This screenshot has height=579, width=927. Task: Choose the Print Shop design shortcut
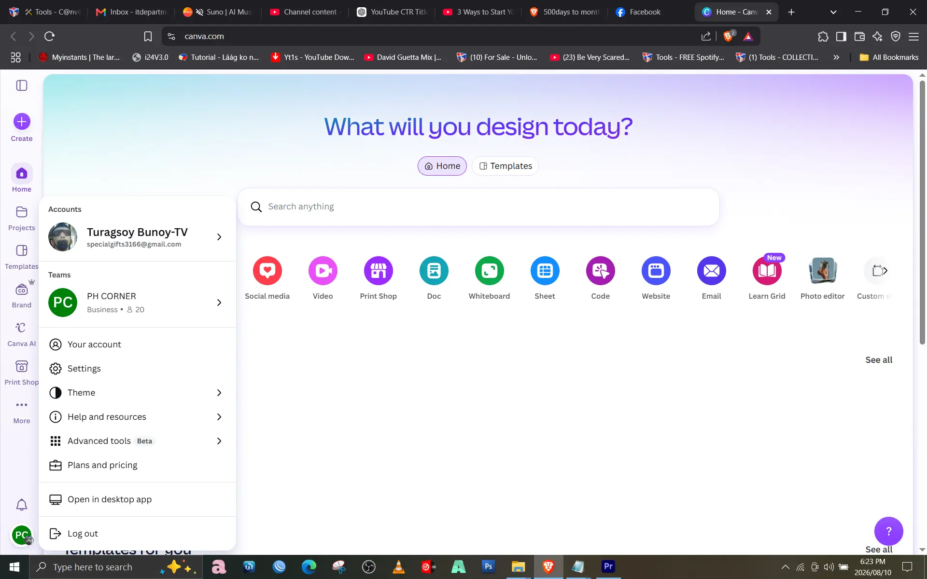click(x=379, y=278)
